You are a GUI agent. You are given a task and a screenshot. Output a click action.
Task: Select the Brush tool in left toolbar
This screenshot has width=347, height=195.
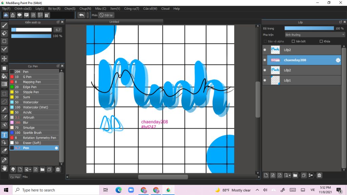pos(4,25)
